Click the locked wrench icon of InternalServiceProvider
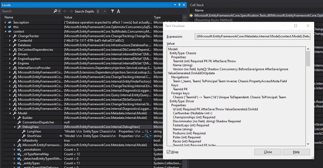The width and height of the screenshot is (323, 168). [15, 68]
